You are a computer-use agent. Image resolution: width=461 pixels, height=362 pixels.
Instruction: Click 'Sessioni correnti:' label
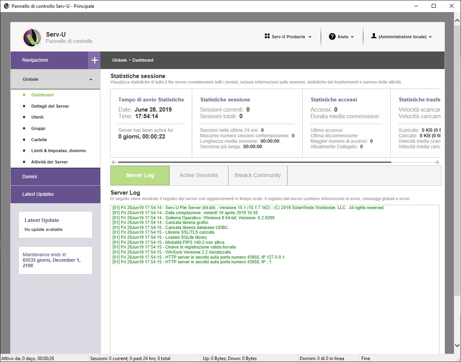click(x=222, y=110)
